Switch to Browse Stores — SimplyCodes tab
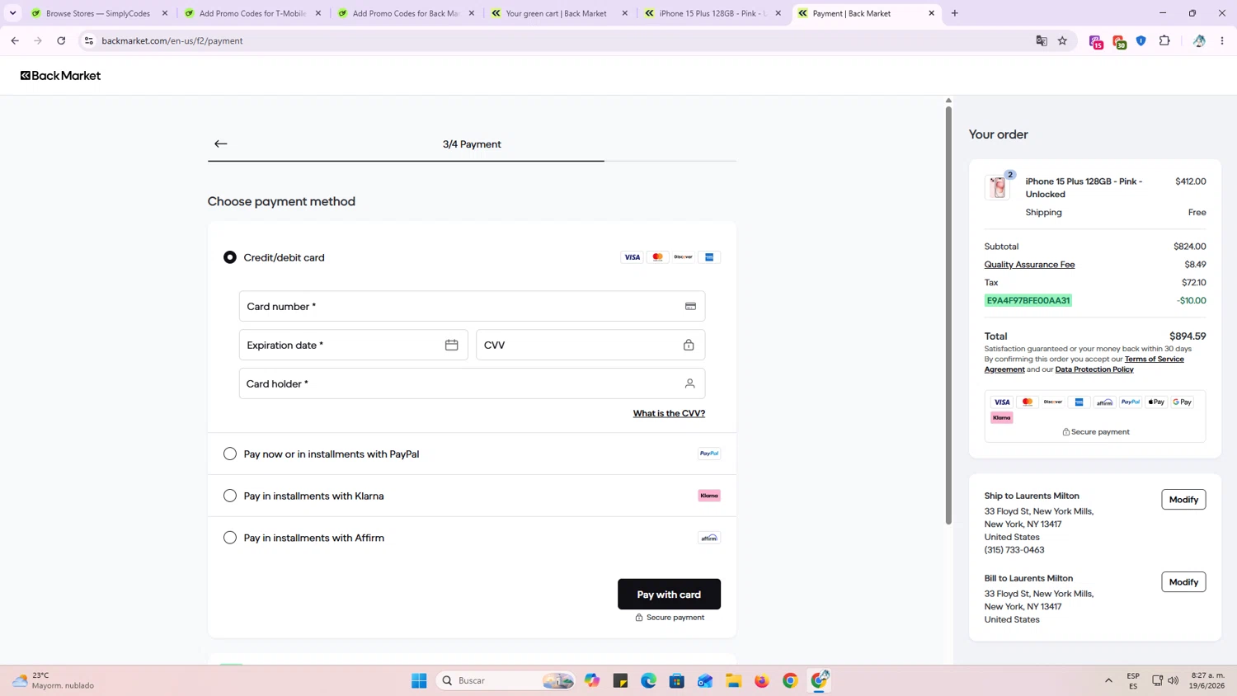 pyautogui.click(x=98, y=13)
